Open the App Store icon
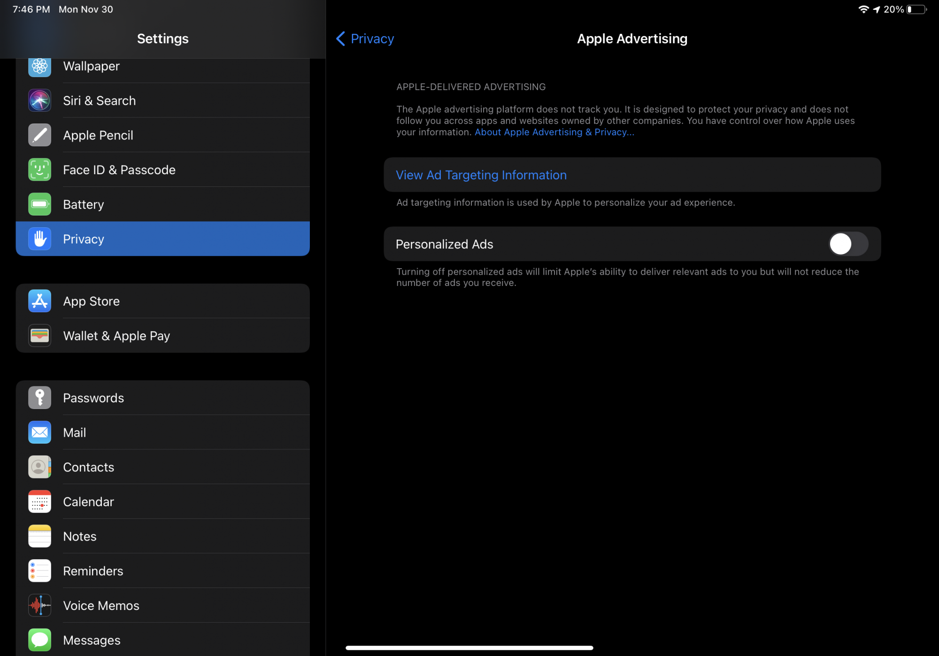 tap(39, 301)
